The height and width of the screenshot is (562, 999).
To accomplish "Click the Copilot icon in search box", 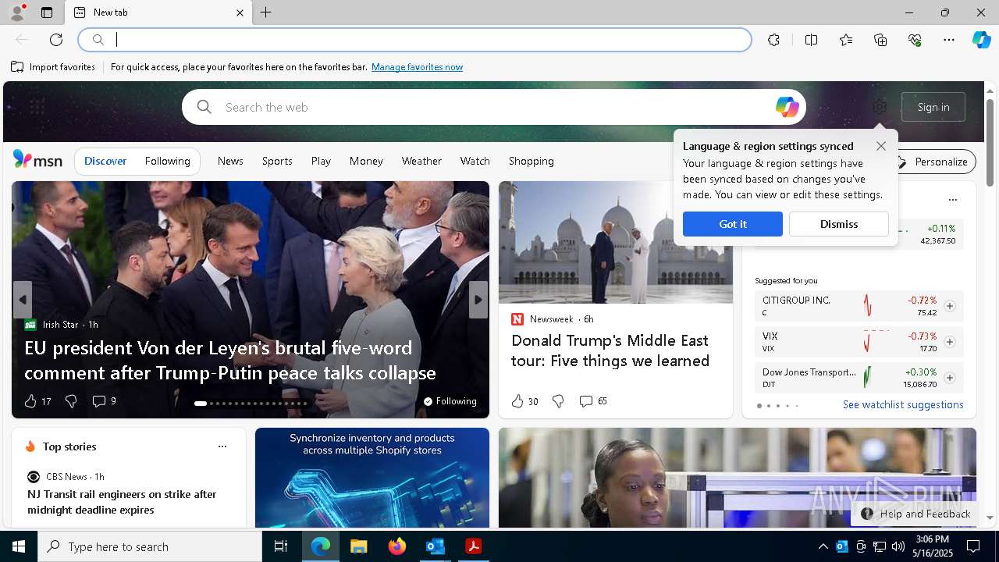I will [x=787, y=107].
